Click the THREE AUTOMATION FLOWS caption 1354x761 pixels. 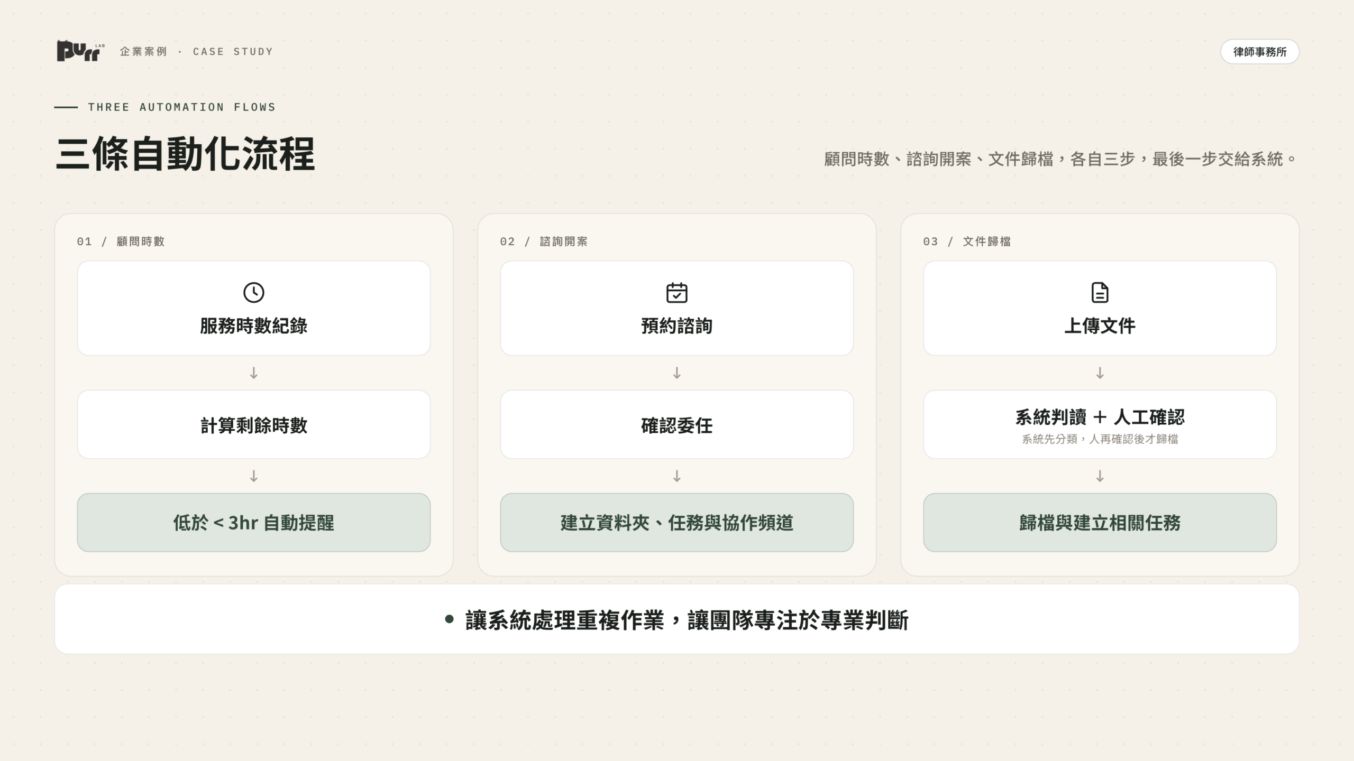coord(182,107)
